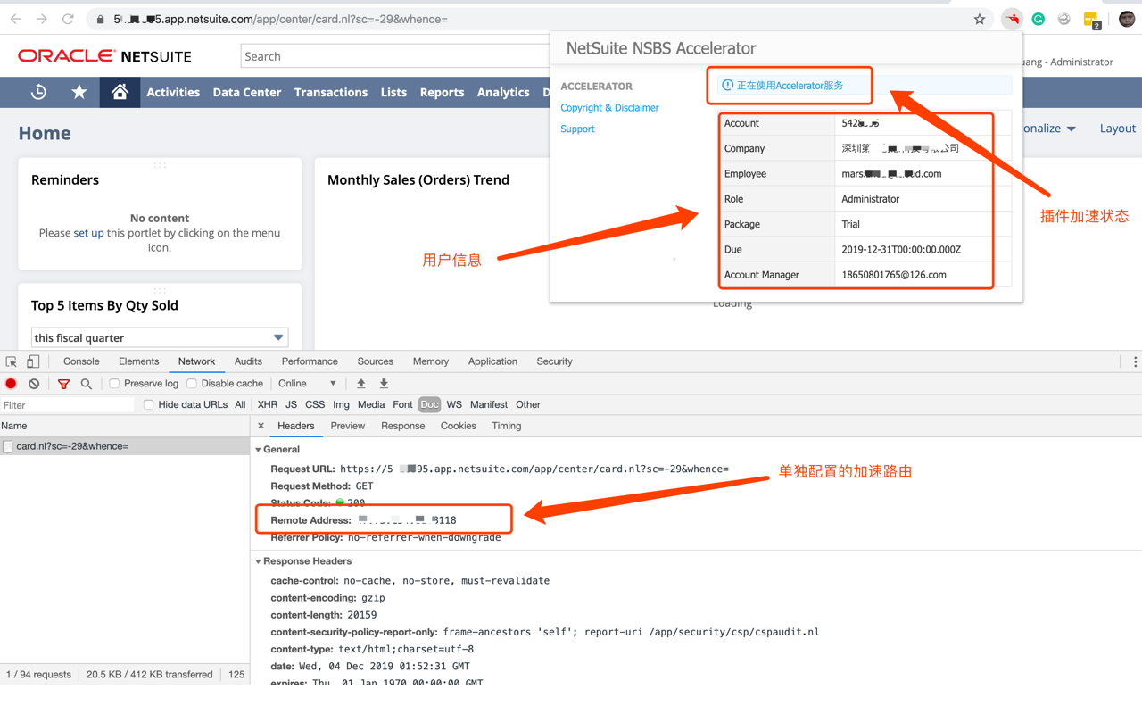Open network search magnifier icon
This screenshot has height=714, width=1142.
click(87, 384)
